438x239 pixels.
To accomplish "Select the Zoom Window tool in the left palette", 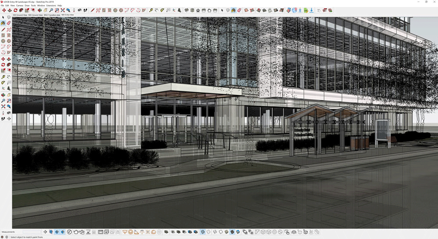I will (9, 100).
